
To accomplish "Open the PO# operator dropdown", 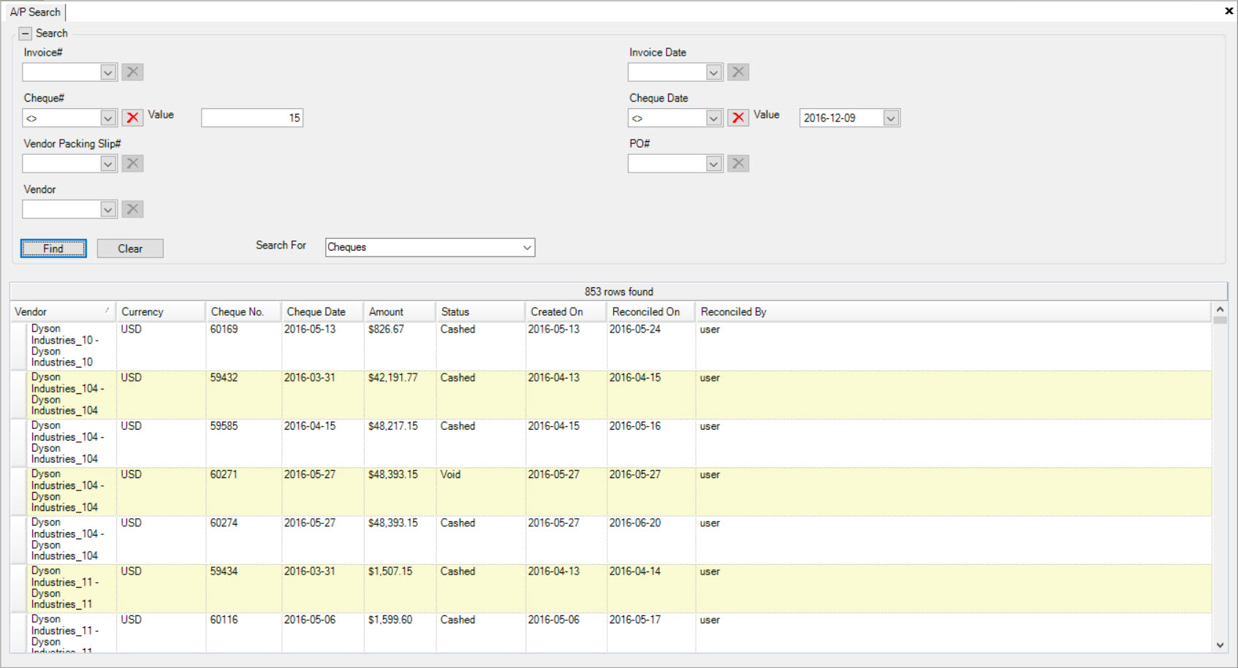I will (x=714, y=164).
